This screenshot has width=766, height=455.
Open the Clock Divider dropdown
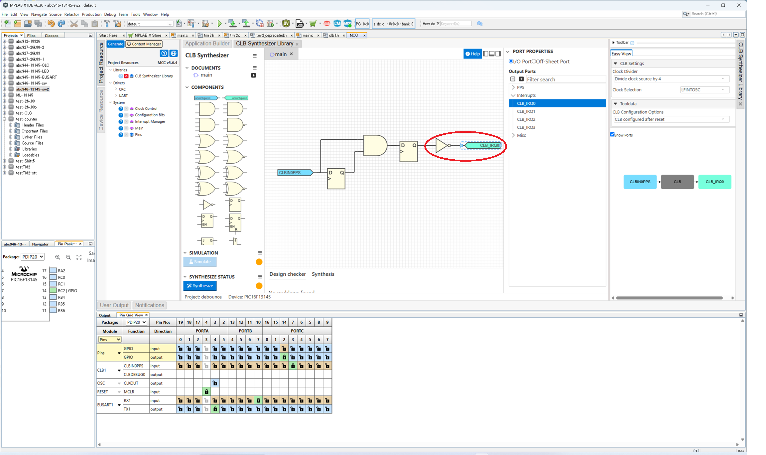point(671,79)
